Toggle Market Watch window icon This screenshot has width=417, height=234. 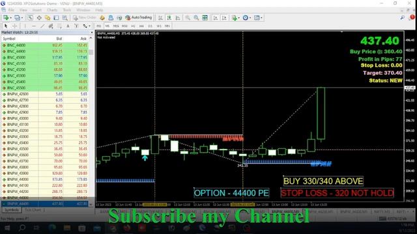coord(31,18)
